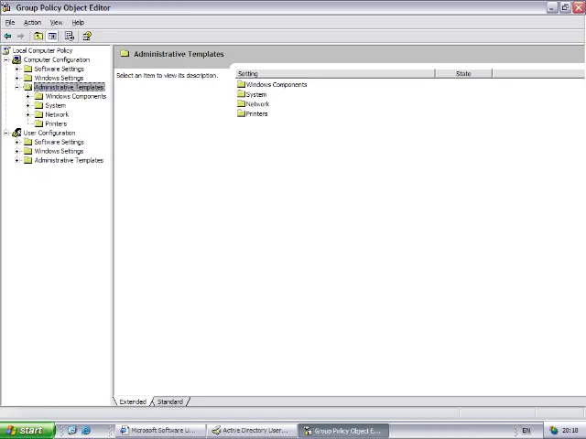Click the EN language indicator
586x439 pixels.
point(526,431)
